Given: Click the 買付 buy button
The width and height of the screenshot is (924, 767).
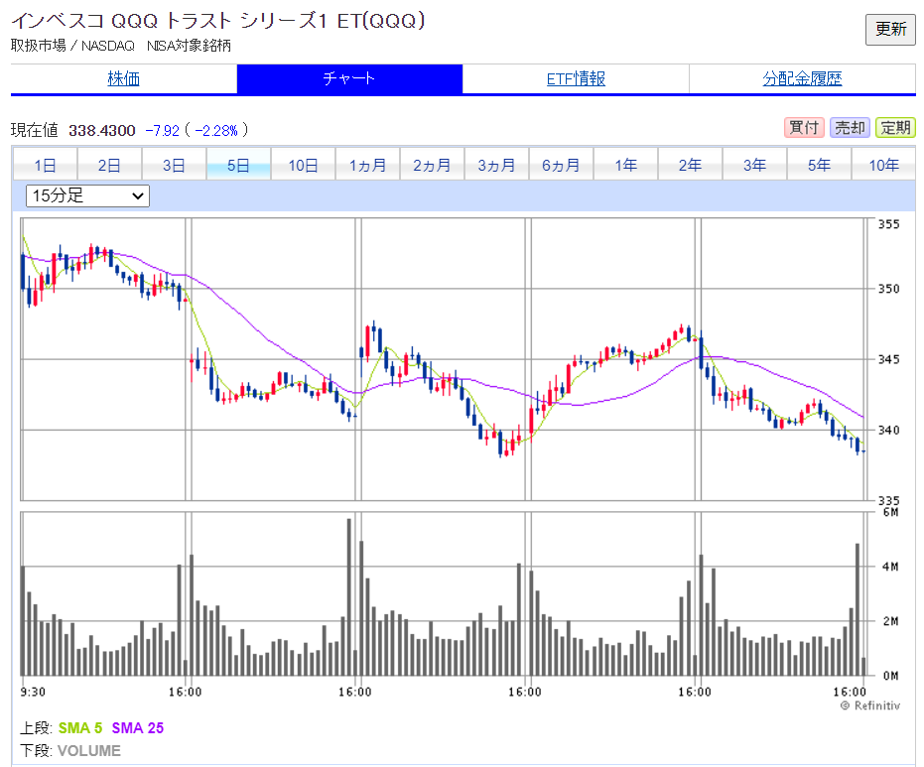Looking at the screenshot, I should [804, 127].
